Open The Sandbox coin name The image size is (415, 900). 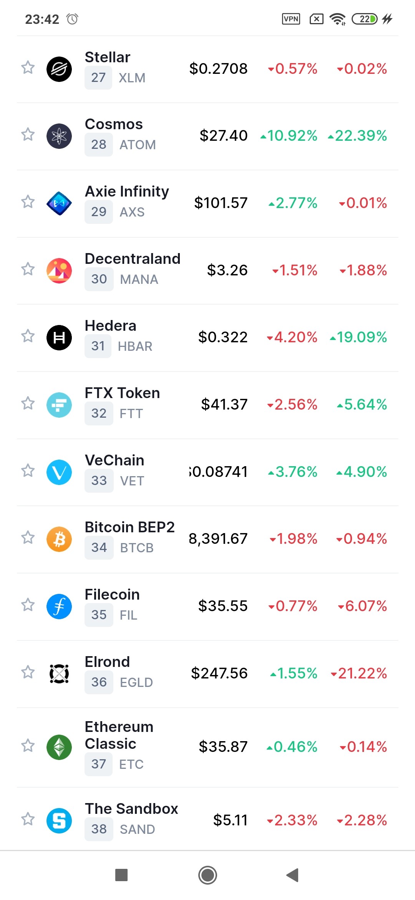click(131, 808)
